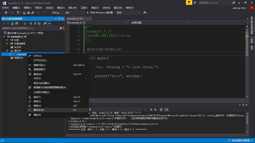Choose 重命名(M) from the context menu
The image size is (255, 143).
(39, 110)
